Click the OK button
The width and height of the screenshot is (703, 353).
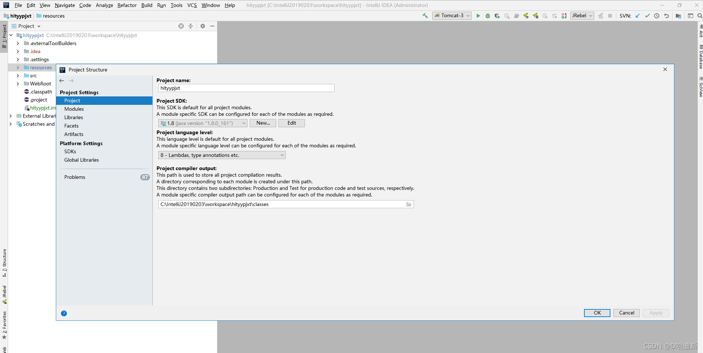(597, 313)
